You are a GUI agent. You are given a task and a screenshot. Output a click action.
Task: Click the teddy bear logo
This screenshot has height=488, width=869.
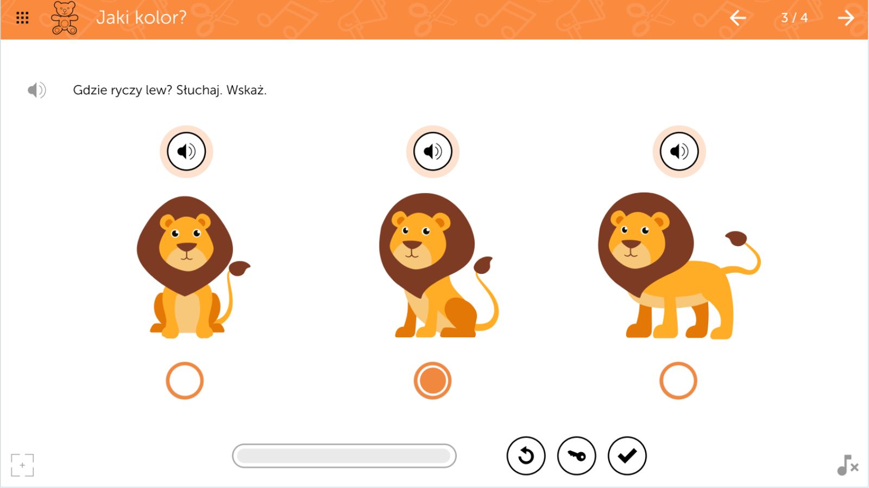[x=65, y=18]
